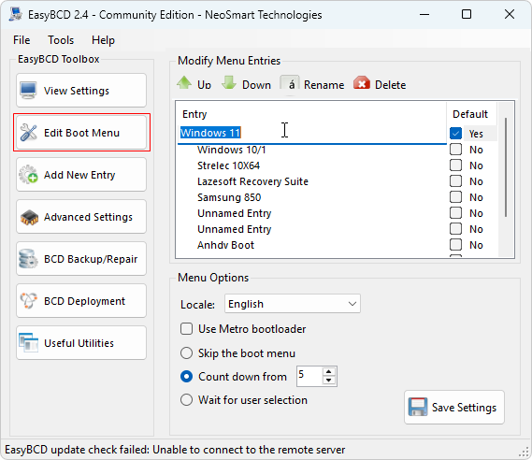Check default box for Samsung 850

455,197
